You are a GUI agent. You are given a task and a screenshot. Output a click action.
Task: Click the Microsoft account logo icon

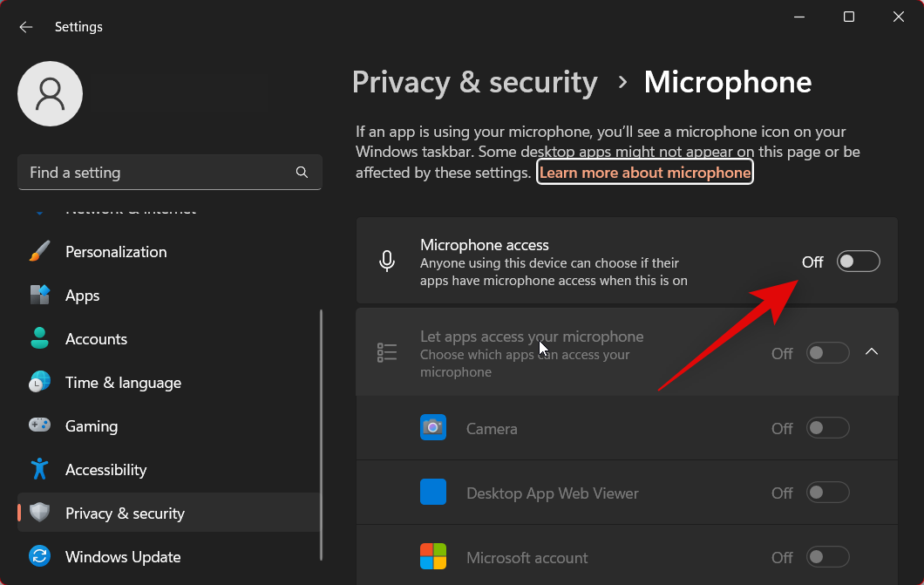433,557
